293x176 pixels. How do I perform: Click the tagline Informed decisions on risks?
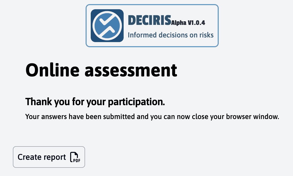[171, 35]
